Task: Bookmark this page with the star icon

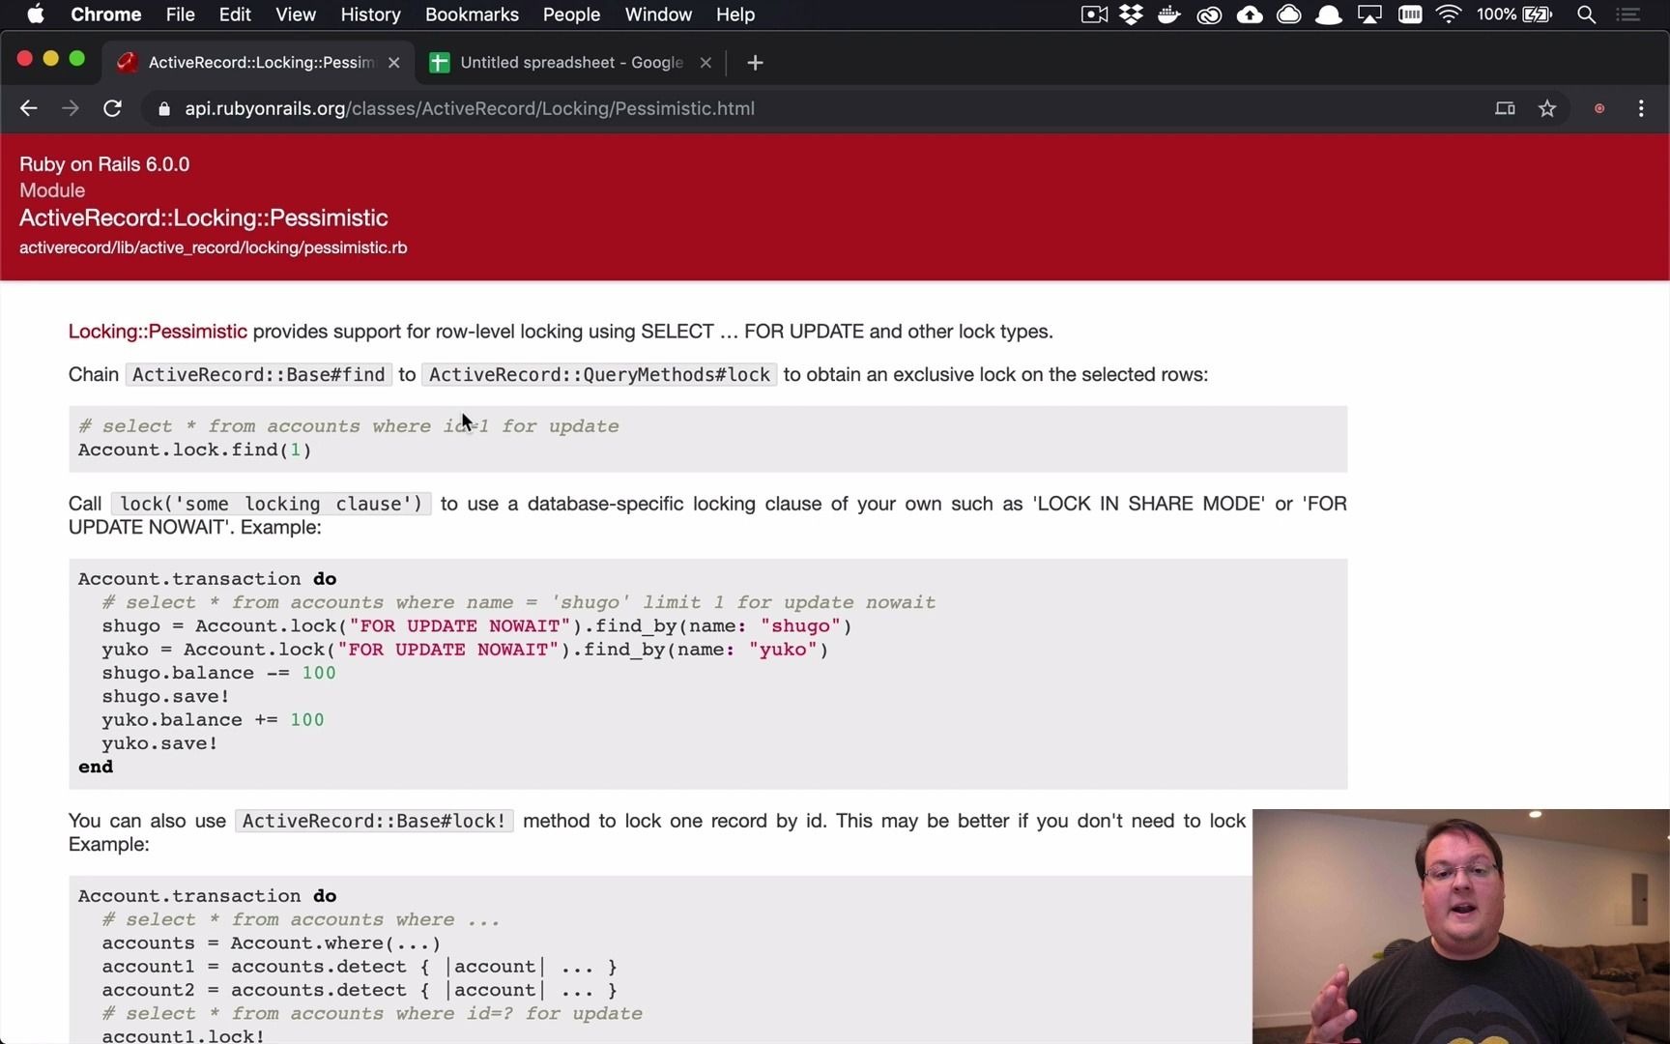Action: 1547,108
